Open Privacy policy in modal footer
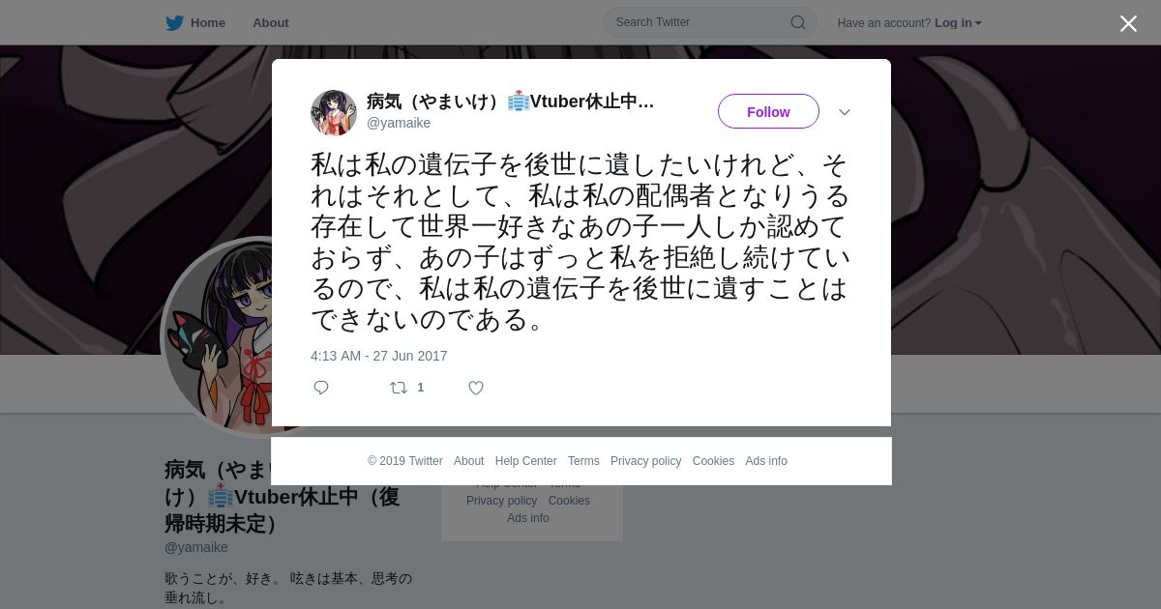 click(645, 461)
